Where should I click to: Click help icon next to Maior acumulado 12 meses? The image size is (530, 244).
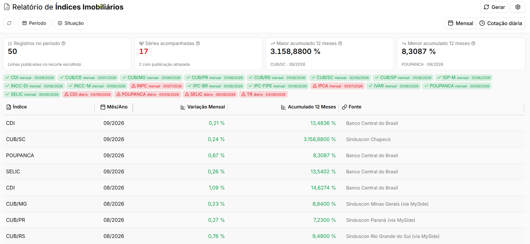(340, 44)
